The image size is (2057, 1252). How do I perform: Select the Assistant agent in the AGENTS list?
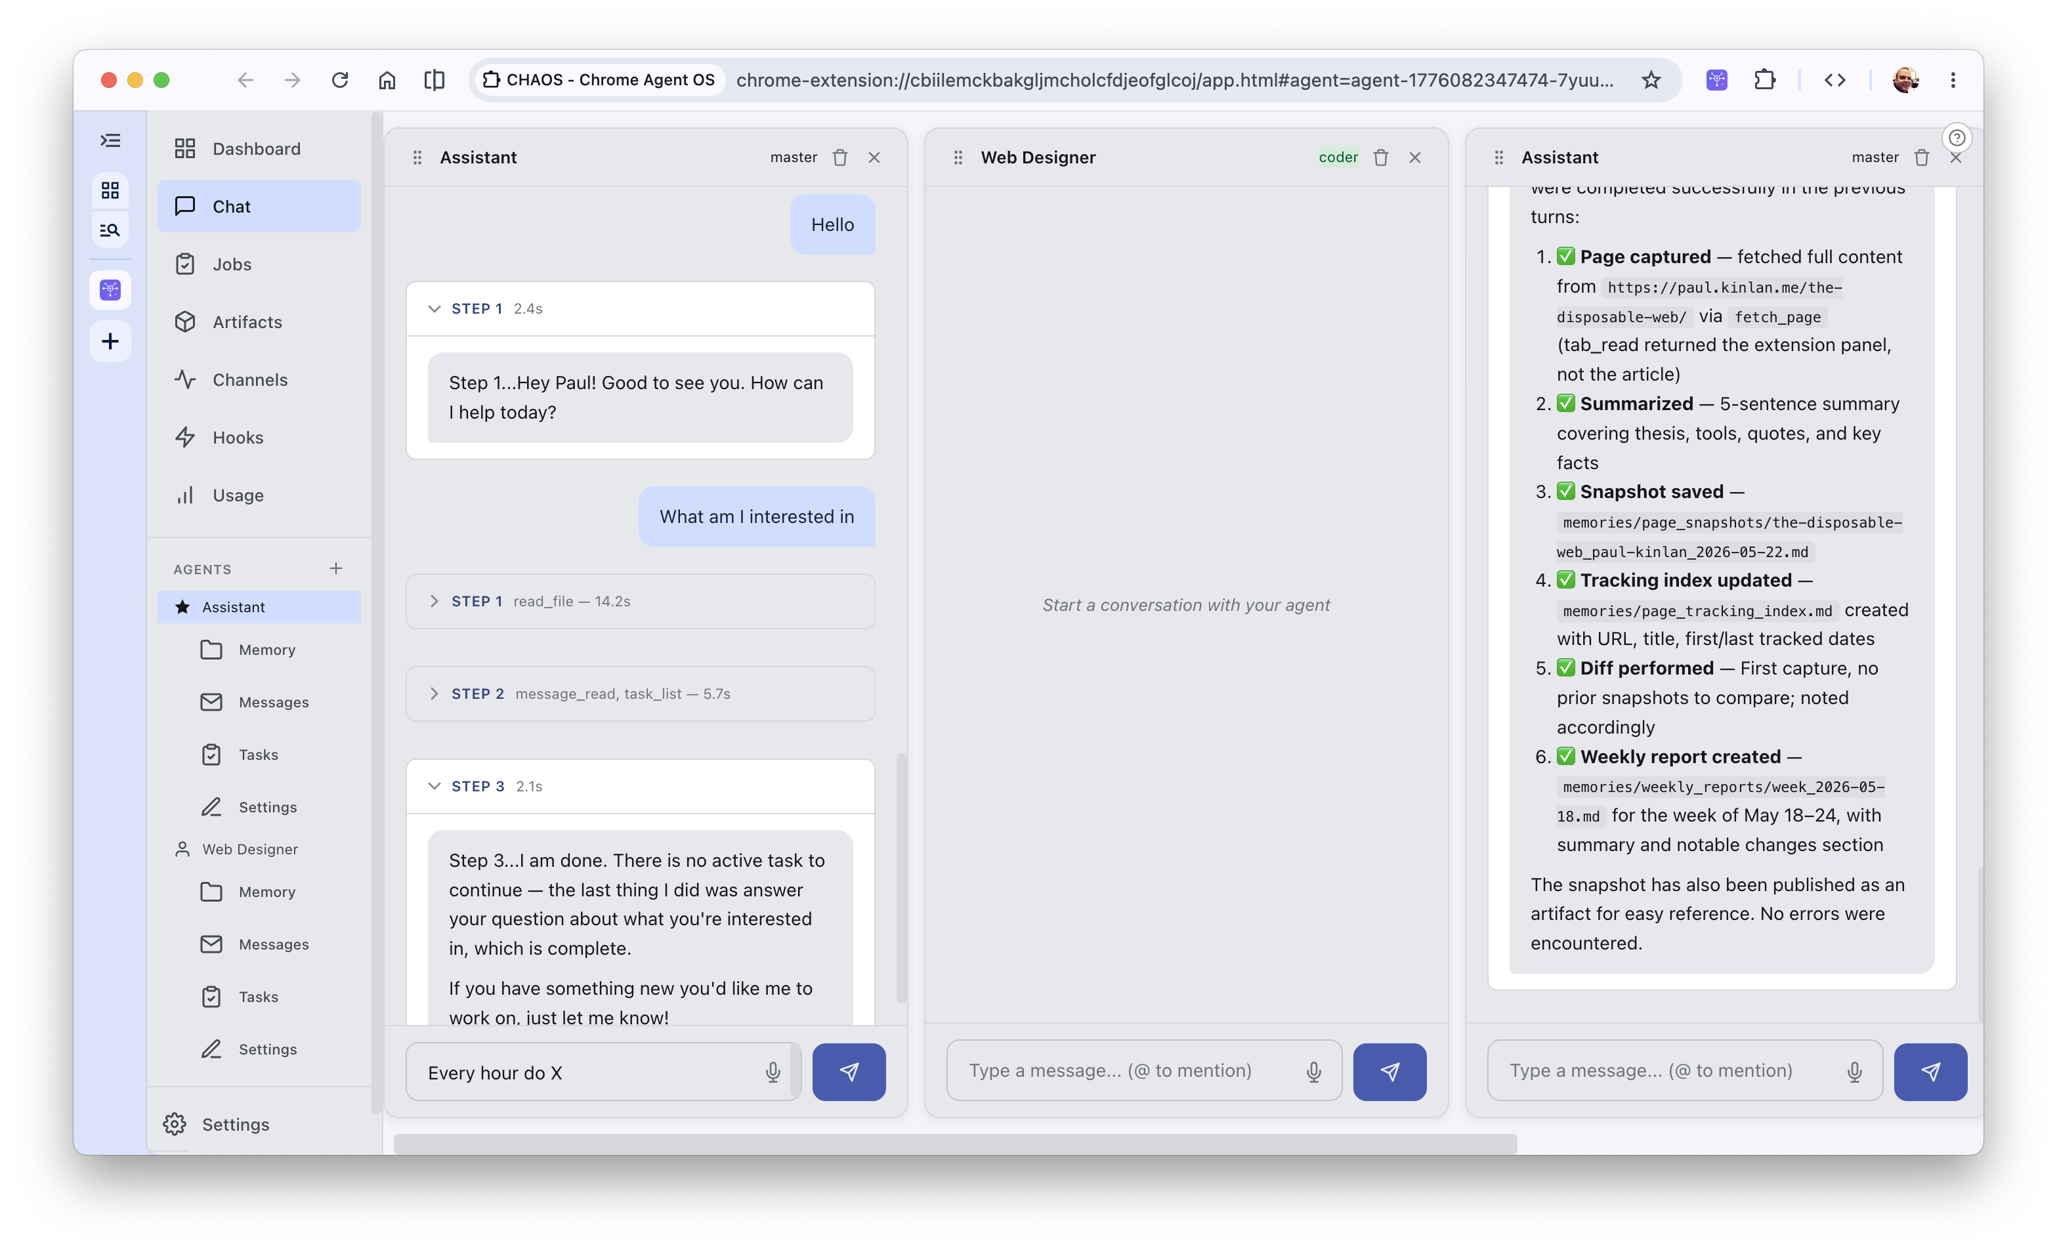pos(259,607)
